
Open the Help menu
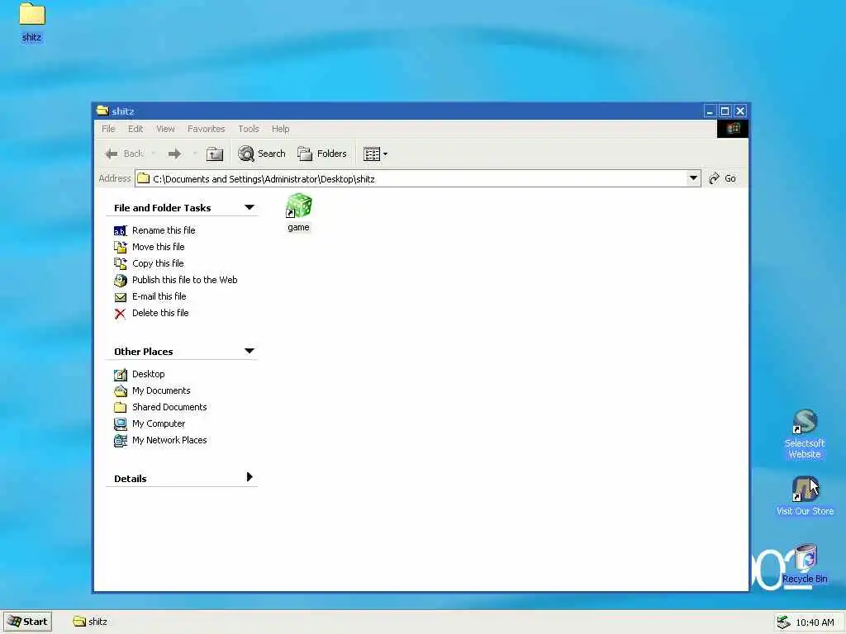pos(281,129)
